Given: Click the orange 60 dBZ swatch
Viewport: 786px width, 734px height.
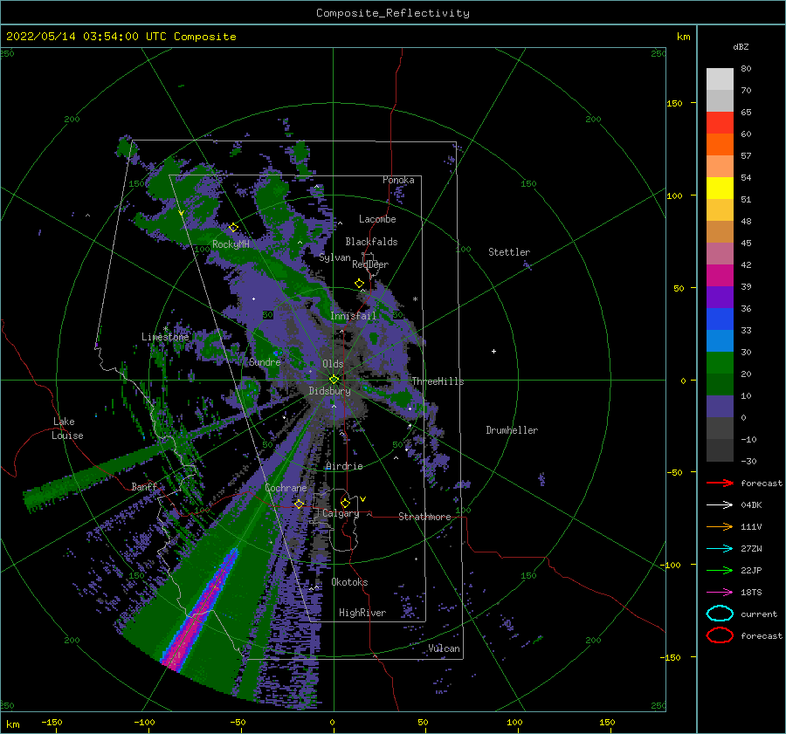Looking at the screenshot, I should [720, 144].
